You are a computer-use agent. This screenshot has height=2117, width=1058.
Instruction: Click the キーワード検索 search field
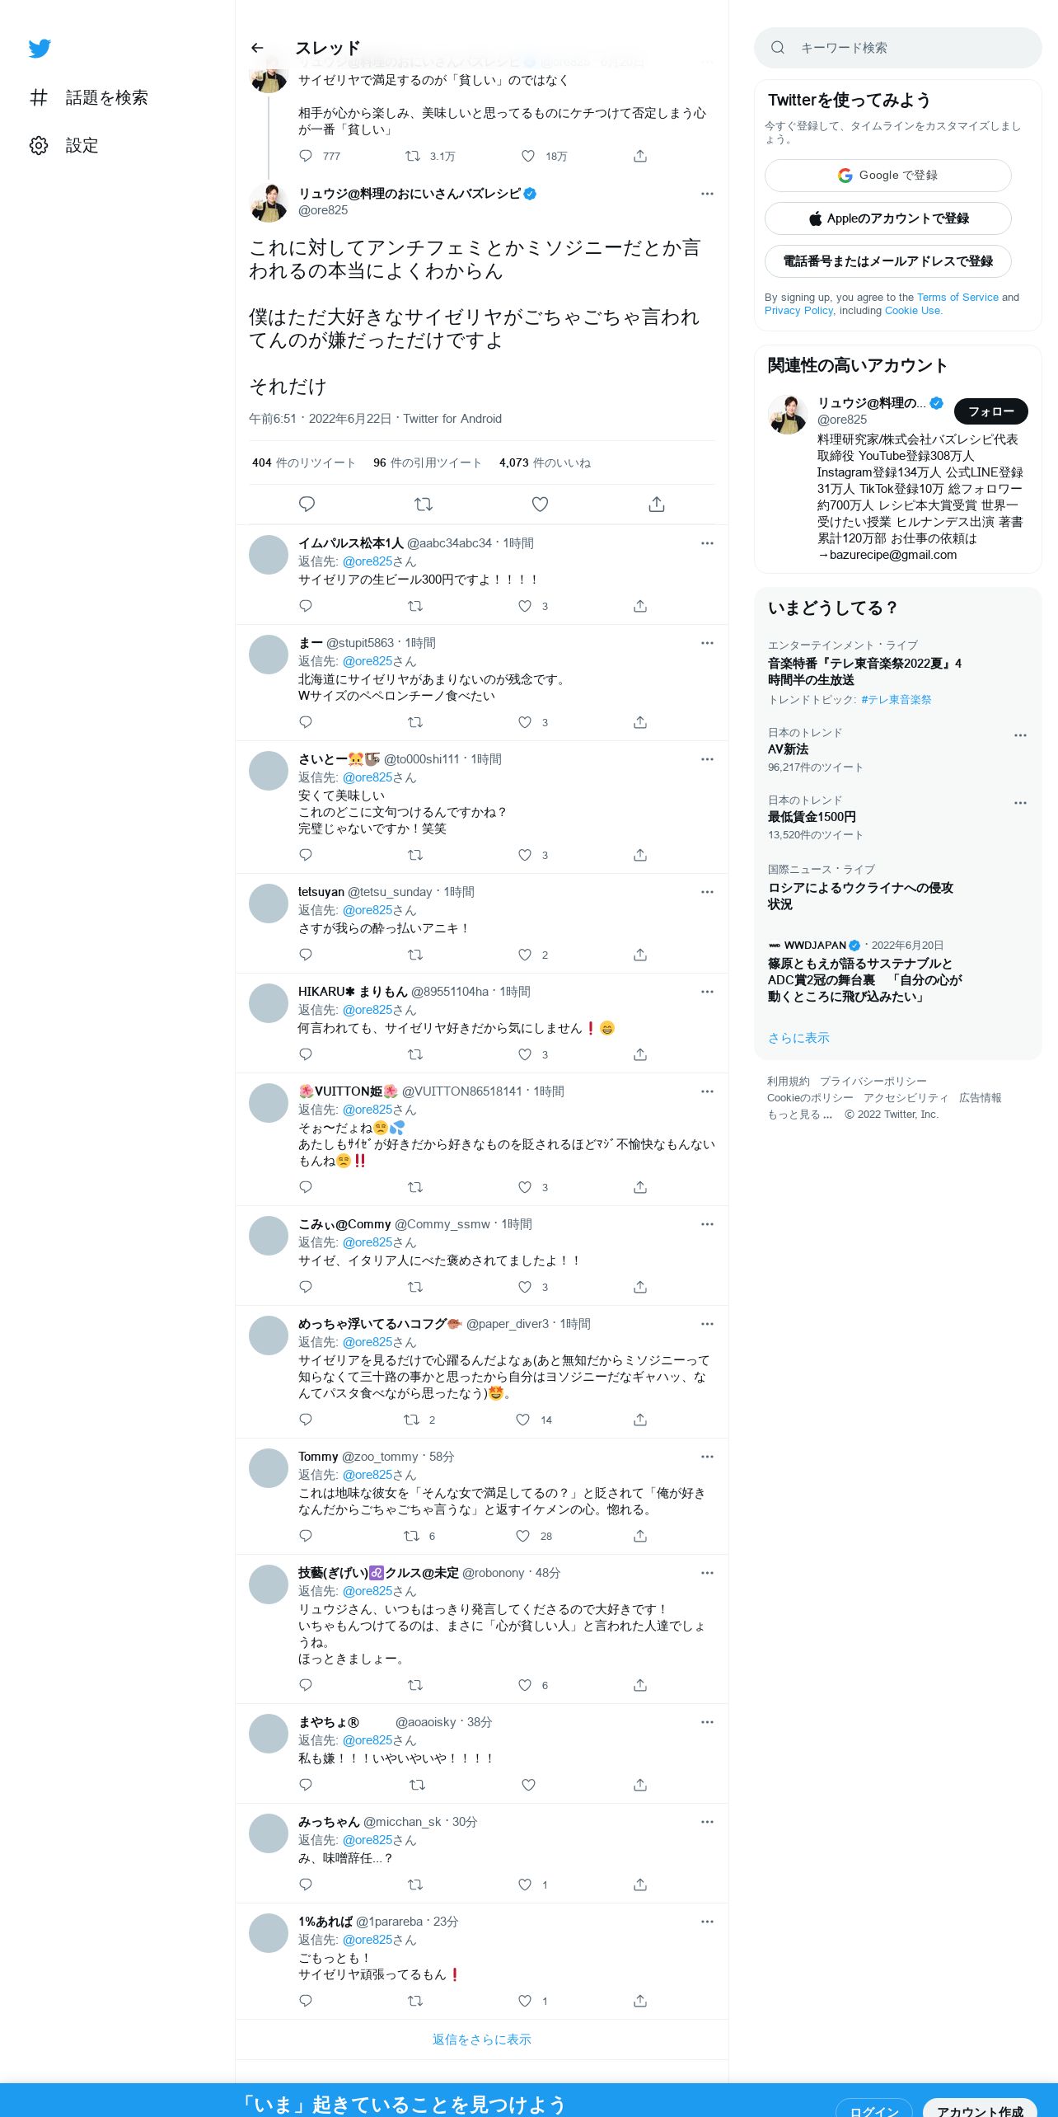click(x=897, y=48)
